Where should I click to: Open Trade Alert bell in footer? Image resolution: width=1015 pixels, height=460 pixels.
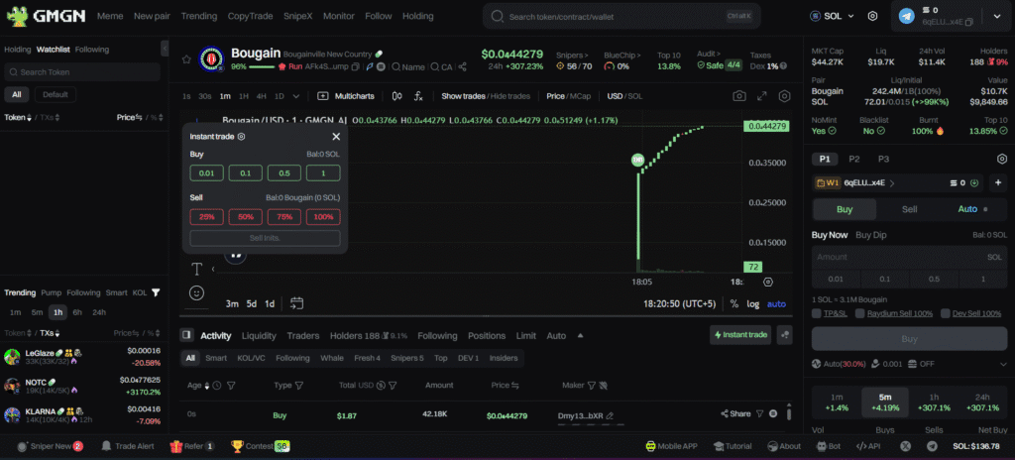[x=128, y=446]
